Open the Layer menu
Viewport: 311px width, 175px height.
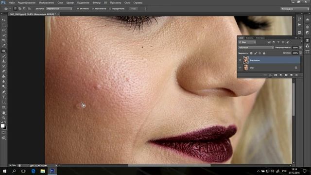pyautogui.click(x=60, y=3)
